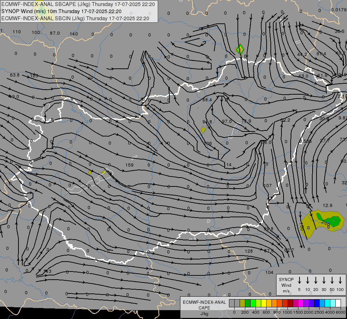The image size is (347, 319).
Task: Select the deep blue CAPE legend swatch
Action: (x=317, y=303)
